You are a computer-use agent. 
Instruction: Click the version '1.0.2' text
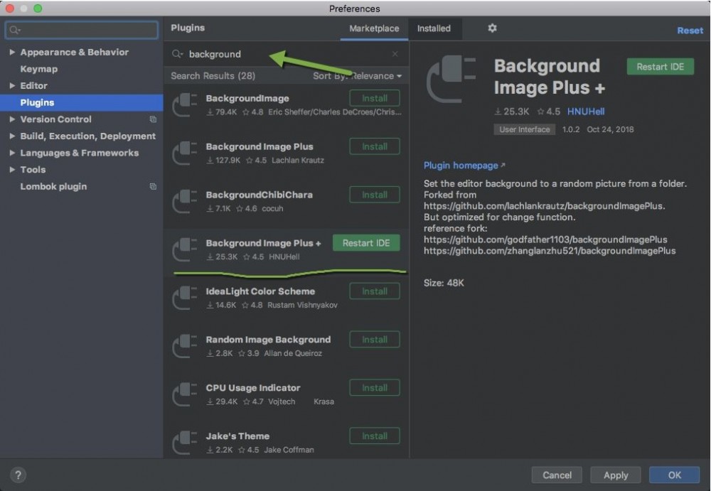(571, 129)
